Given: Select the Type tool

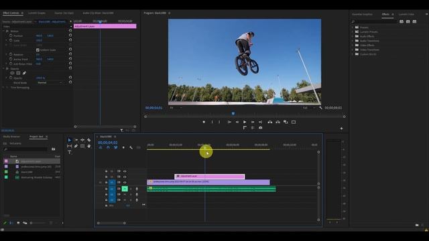Looking at the screenshot, I should pos(69,152).
